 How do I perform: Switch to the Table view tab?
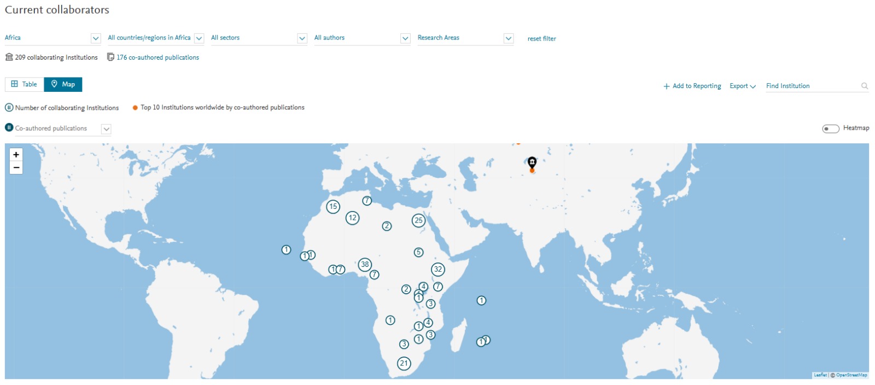point(25,84)
